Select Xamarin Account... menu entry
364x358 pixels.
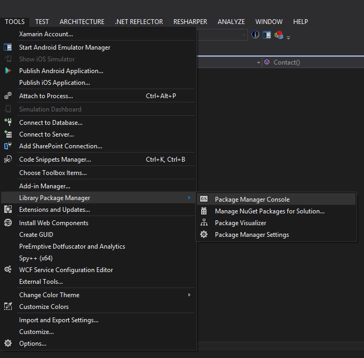[98, 34]
